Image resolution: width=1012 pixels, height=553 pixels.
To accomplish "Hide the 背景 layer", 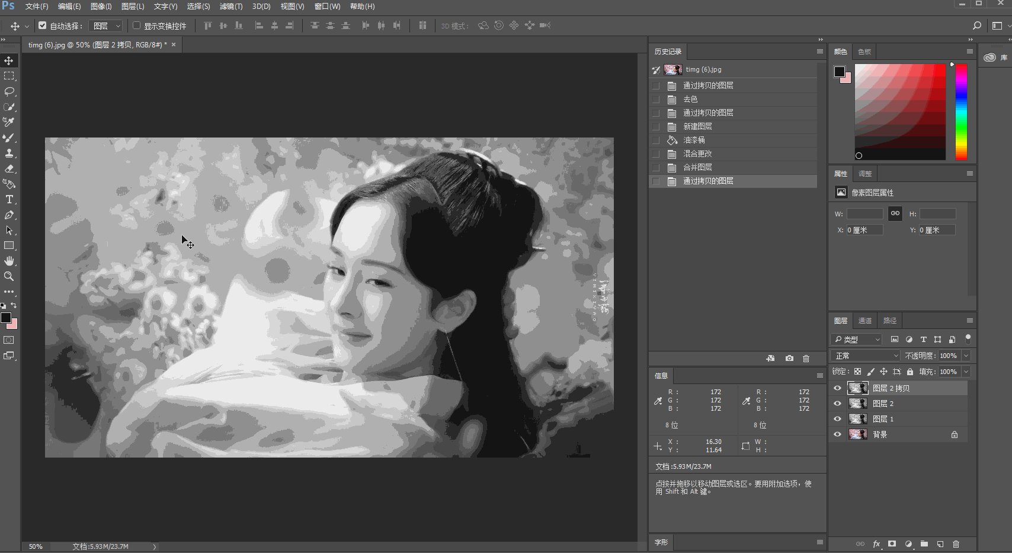I will (837, 434).
